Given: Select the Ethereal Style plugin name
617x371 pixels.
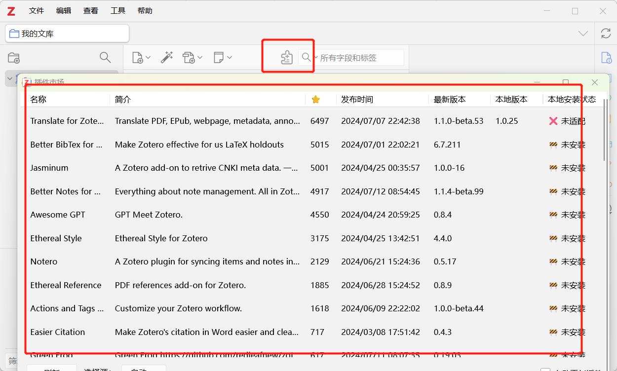Looking at the screenshot, I should coord(56,238).
